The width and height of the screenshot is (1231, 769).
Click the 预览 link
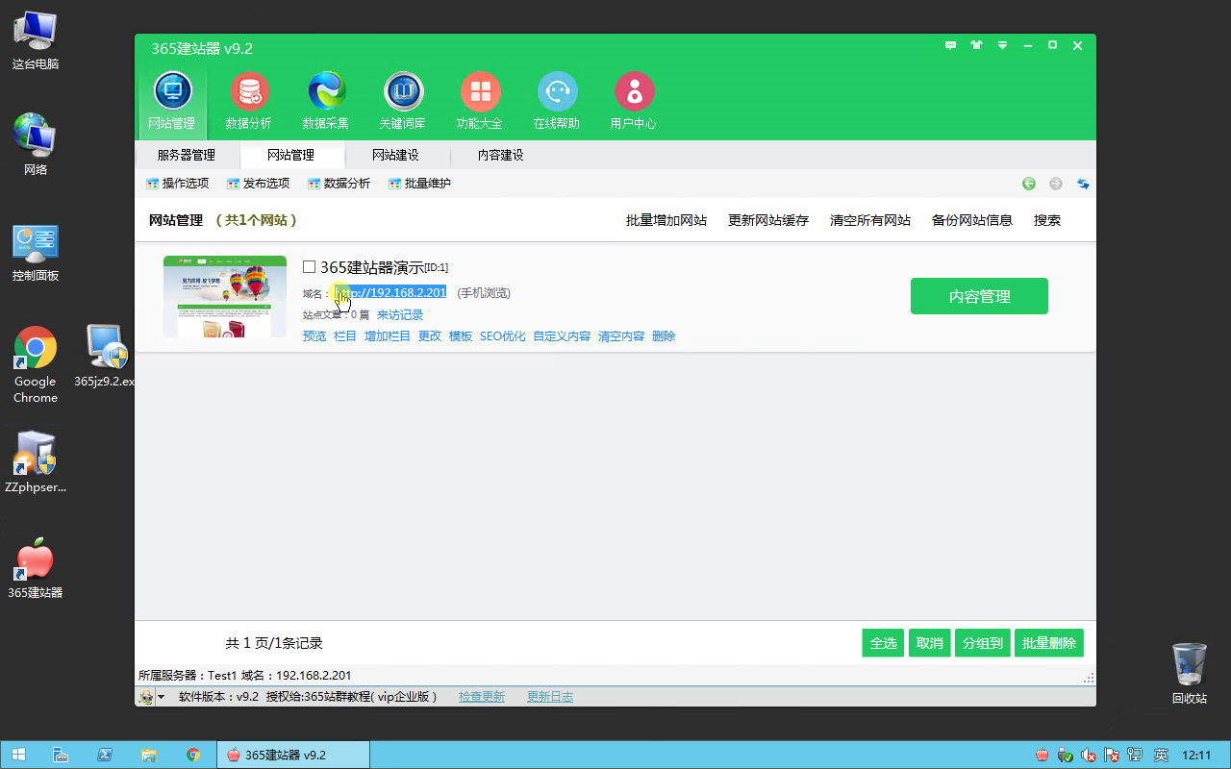314,336
